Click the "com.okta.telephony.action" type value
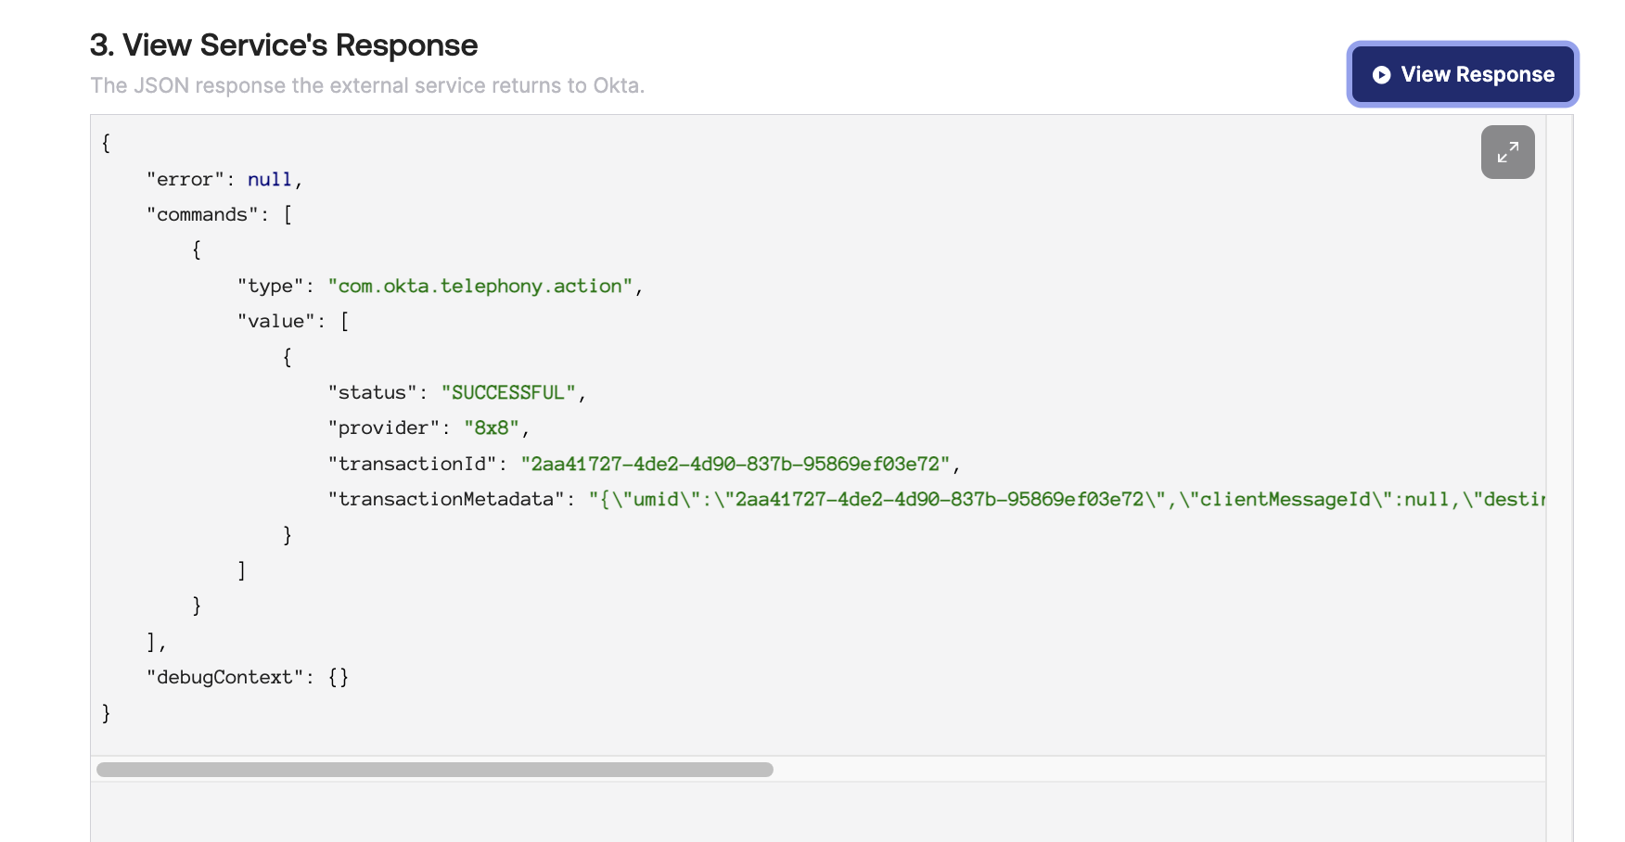 [480, 286]
